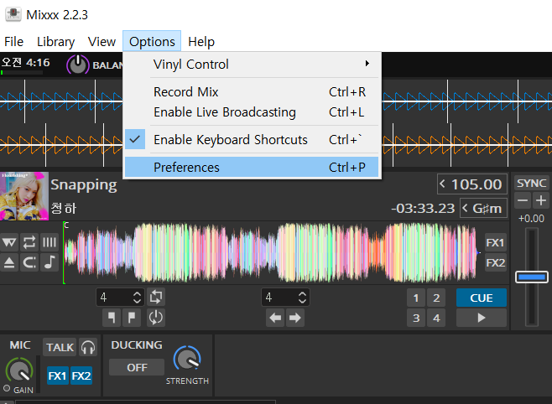Open the View menu
This screenshot has height=404, width=552.
pyautogui.click(x=102, y=42)
